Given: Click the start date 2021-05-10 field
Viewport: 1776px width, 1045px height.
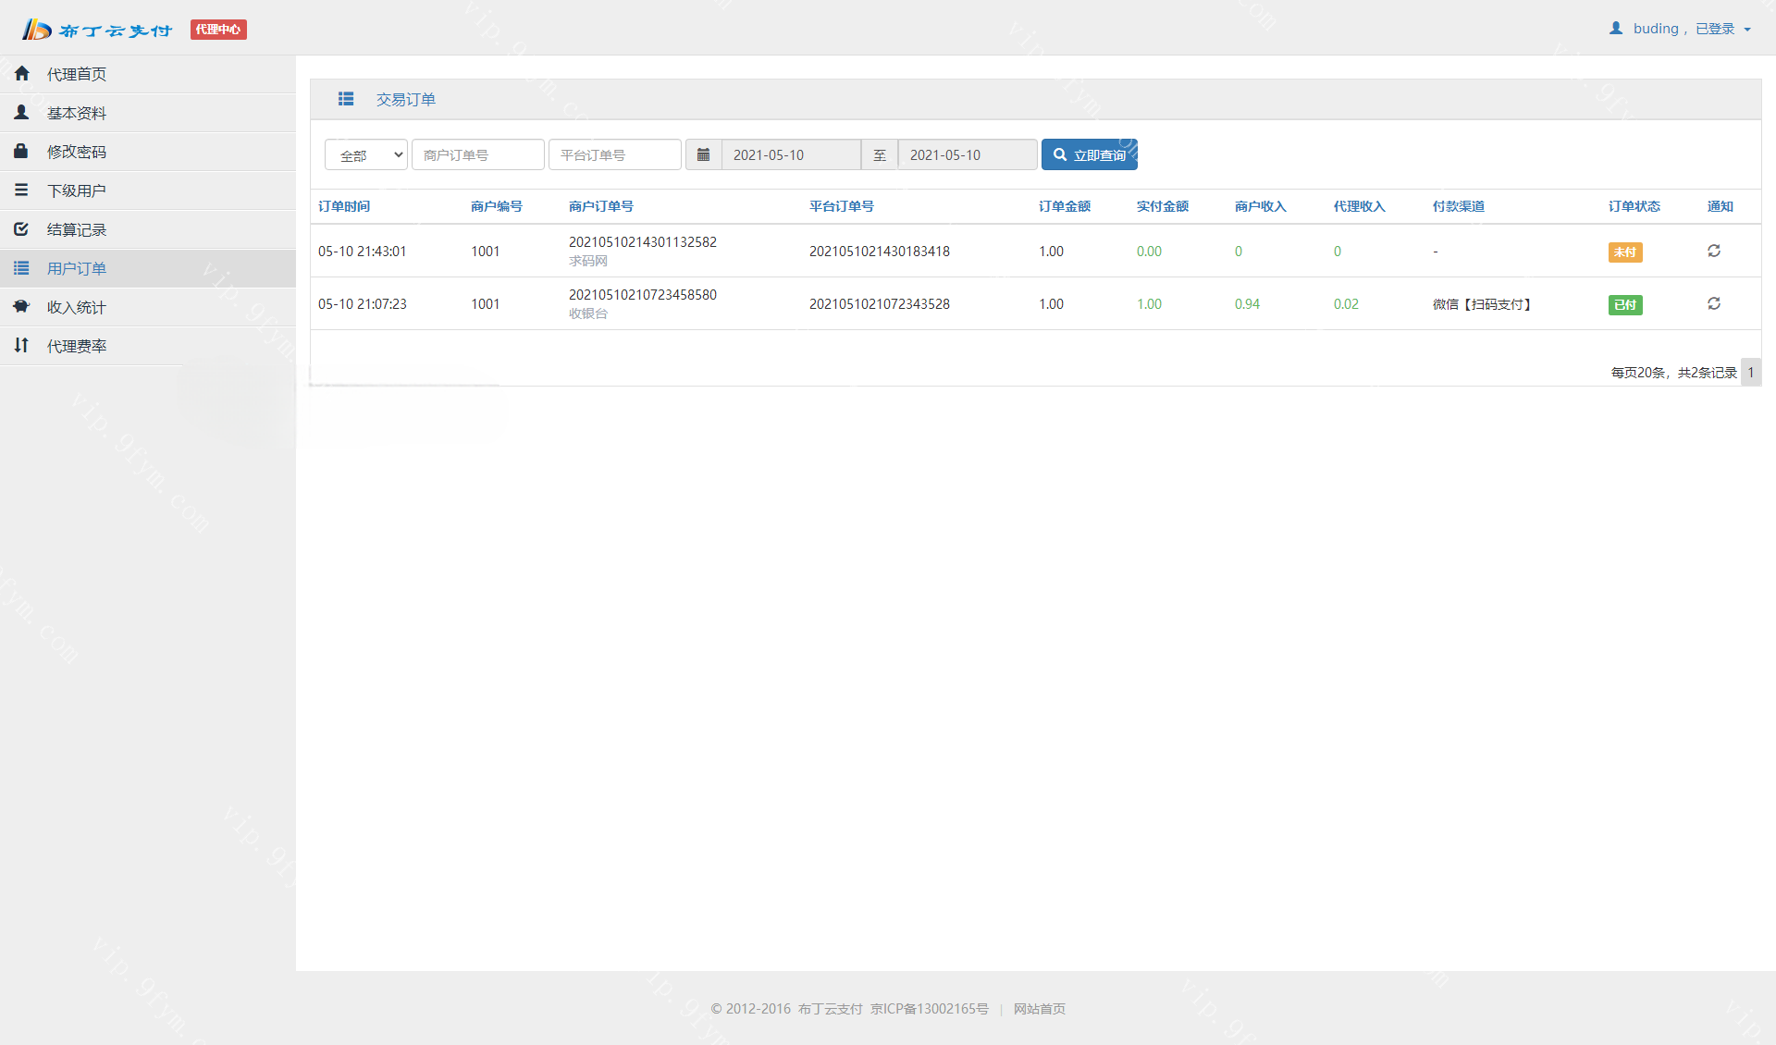Looking at the screenshot, I should (790, 154).
